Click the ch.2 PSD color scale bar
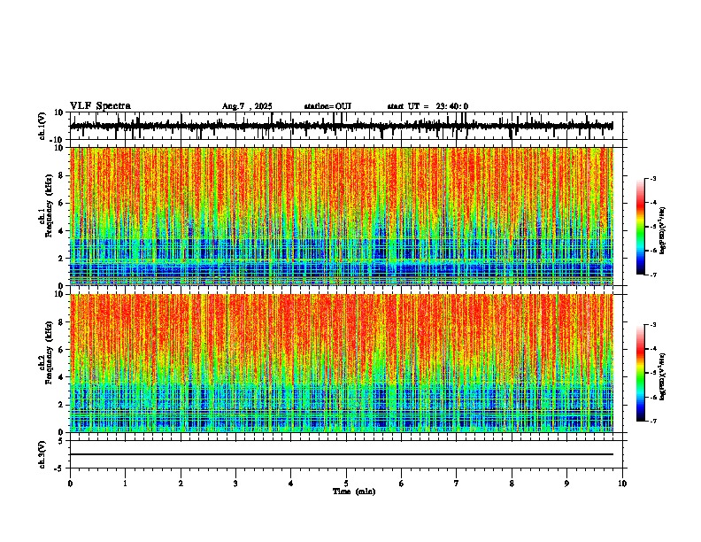701x542 pixels. 641,373
